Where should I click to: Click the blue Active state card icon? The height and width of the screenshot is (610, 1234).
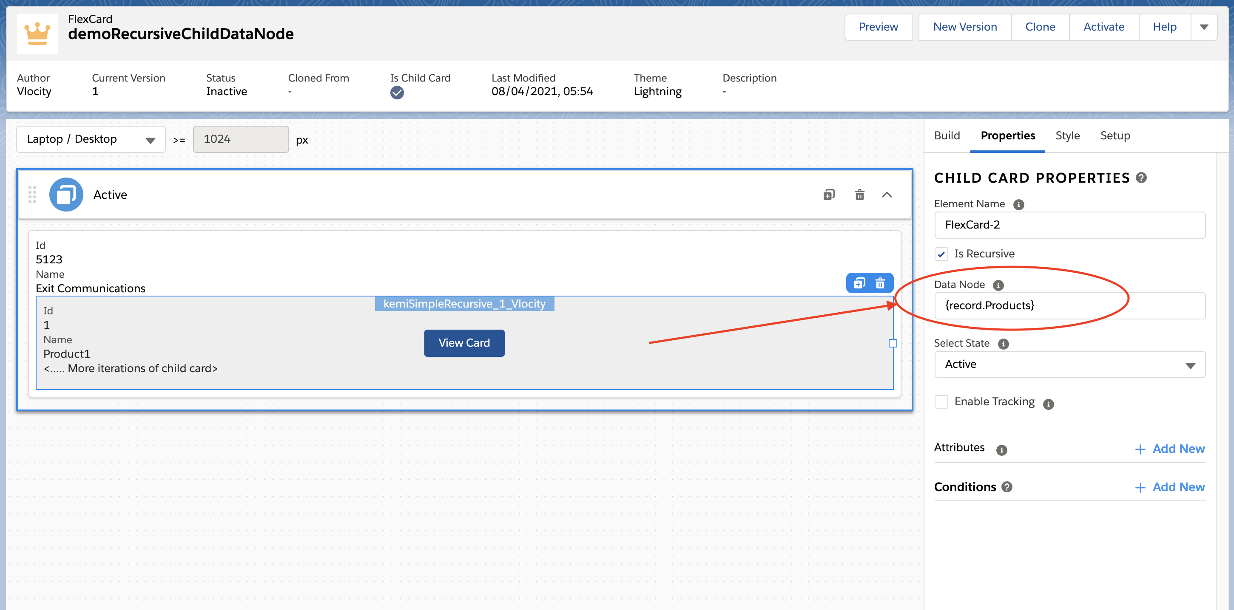(66, 195)
